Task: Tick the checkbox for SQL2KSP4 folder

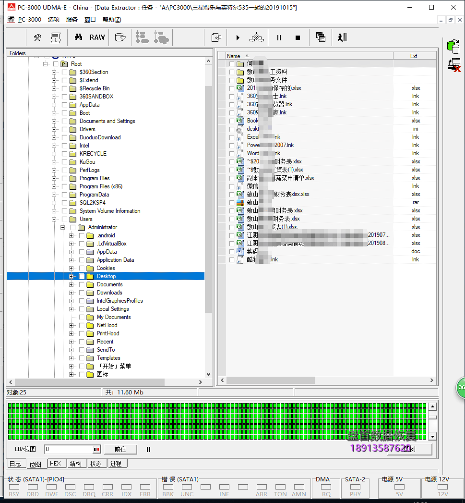Action: coord(64,203)
